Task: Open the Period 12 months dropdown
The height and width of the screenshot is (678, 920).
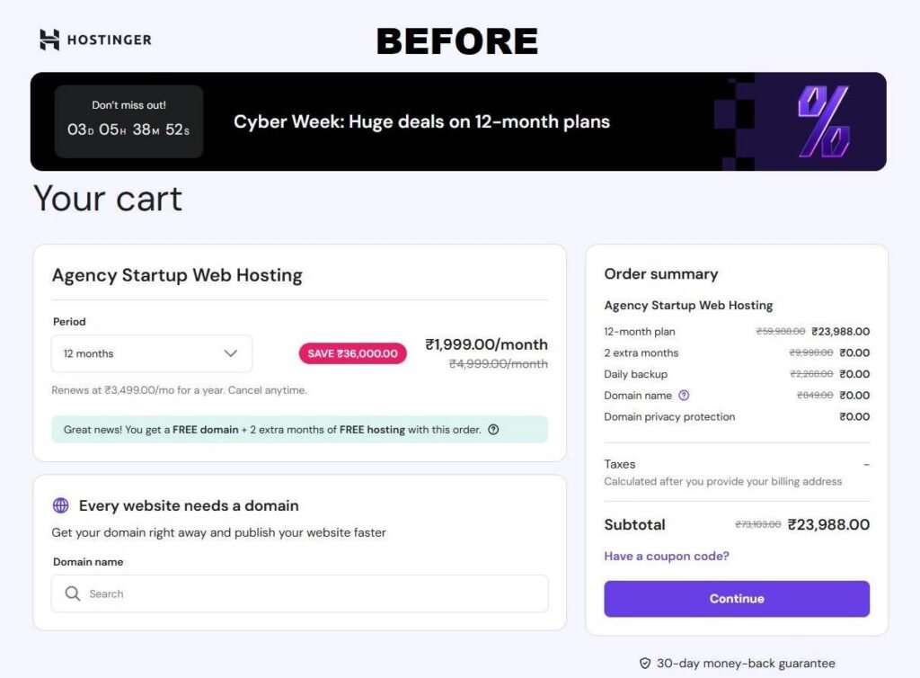Action: click(151, 353)
